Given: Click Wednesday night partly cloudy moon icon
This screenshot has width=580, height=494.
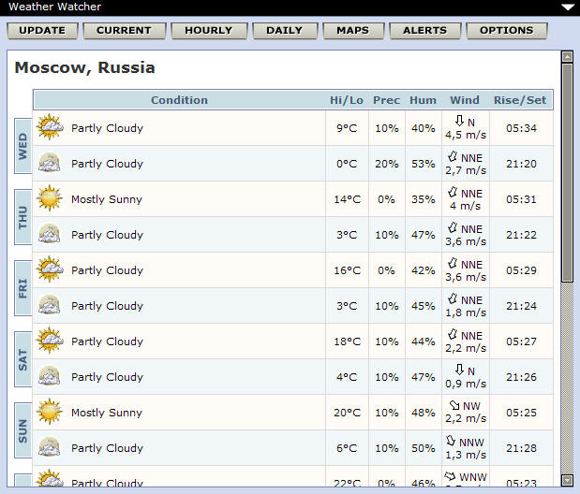Looking at the screenshot, I should 49,163.
